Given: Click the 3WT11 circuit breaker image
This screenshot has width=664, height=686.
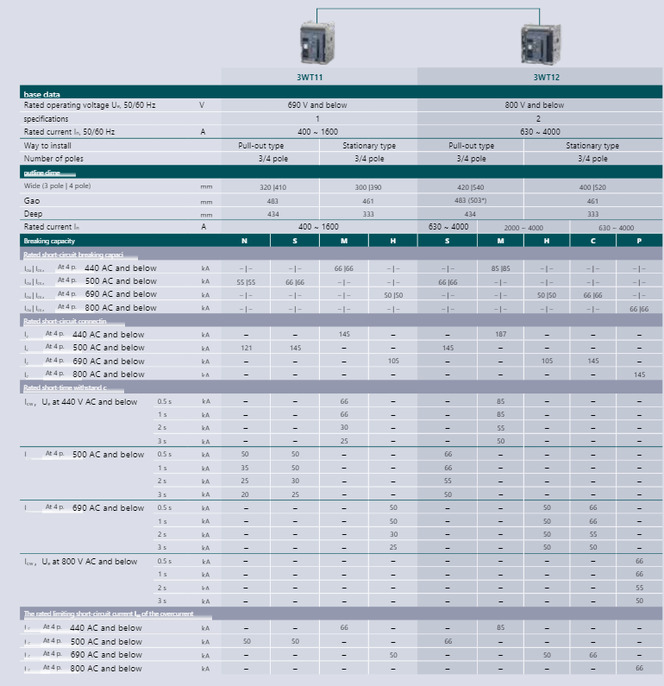Looking at the screenshot, I should [x=316, y=40].
